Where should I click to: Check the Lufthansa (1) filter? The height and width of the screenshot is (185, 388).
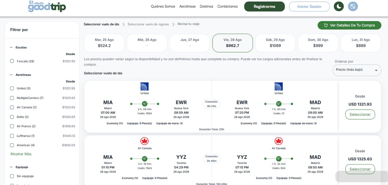coord(12,136)
